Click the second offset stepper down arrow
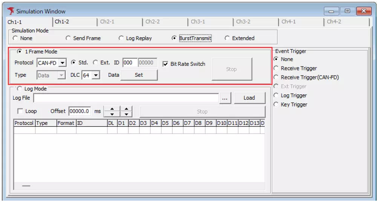Image resolution: width=377 pixels, height=202 pixels. 126,114
